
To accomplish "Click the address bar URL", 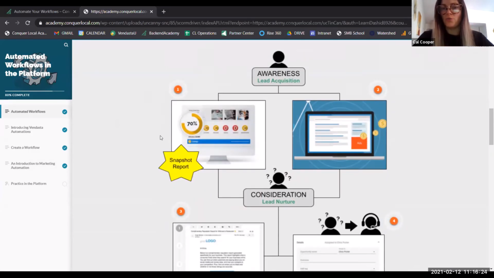I will coord(226,23).
